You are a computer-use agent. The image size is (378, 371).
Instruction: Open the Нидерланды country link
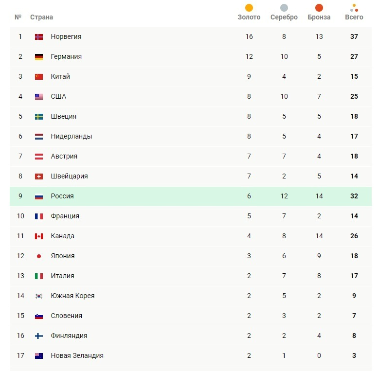(71, 137)
